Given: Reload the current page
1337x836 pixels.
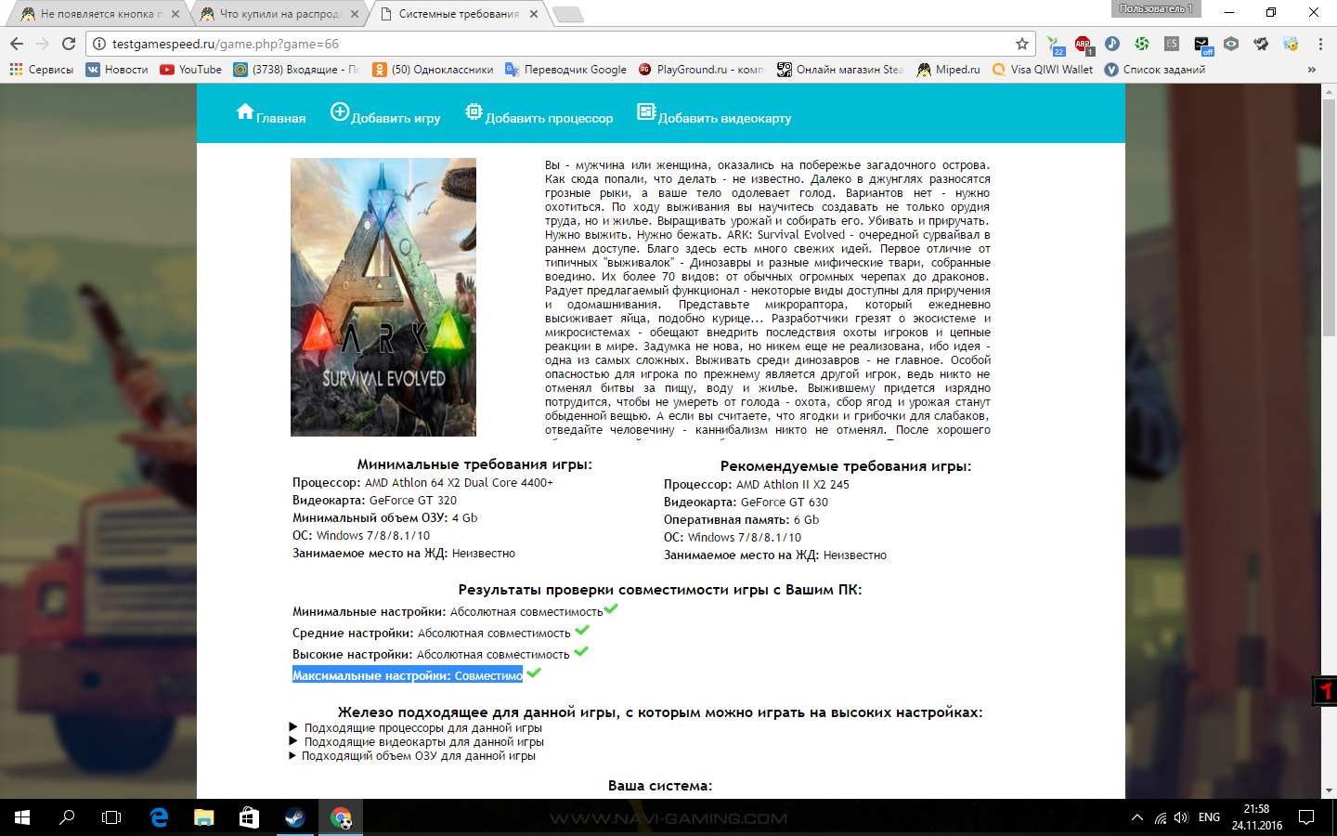Looking at the screenshot, I should pyautogui.click(x=69, y=44).
